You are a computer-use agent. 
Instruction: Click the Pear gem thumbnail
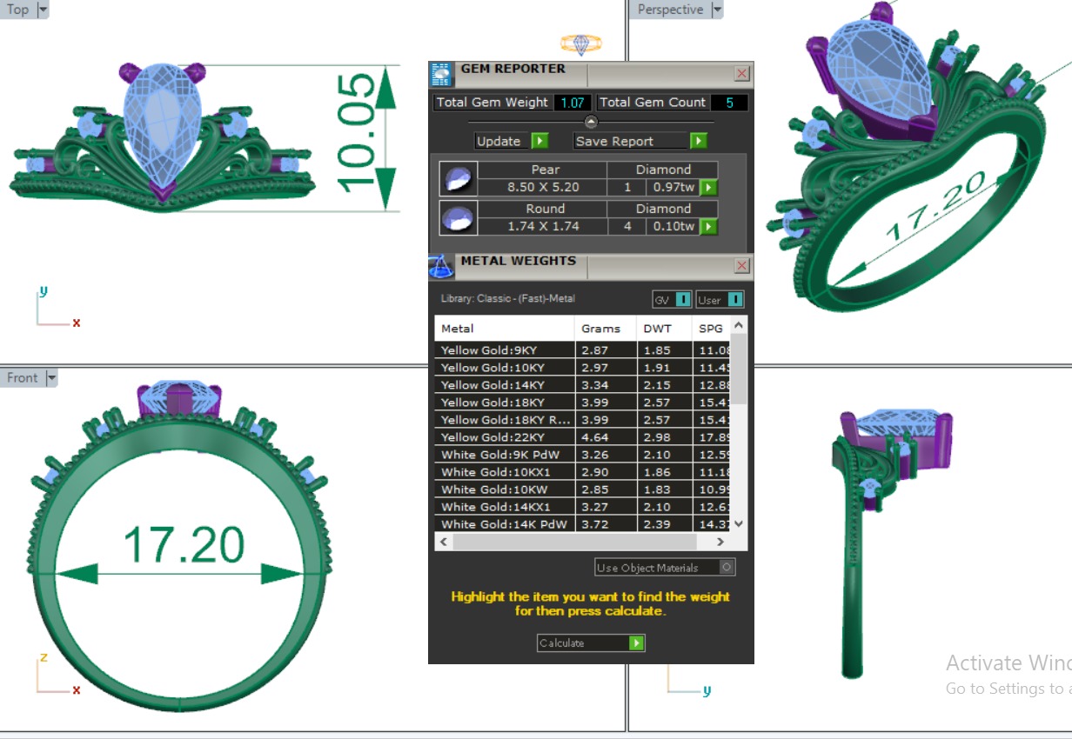point(458,179)
